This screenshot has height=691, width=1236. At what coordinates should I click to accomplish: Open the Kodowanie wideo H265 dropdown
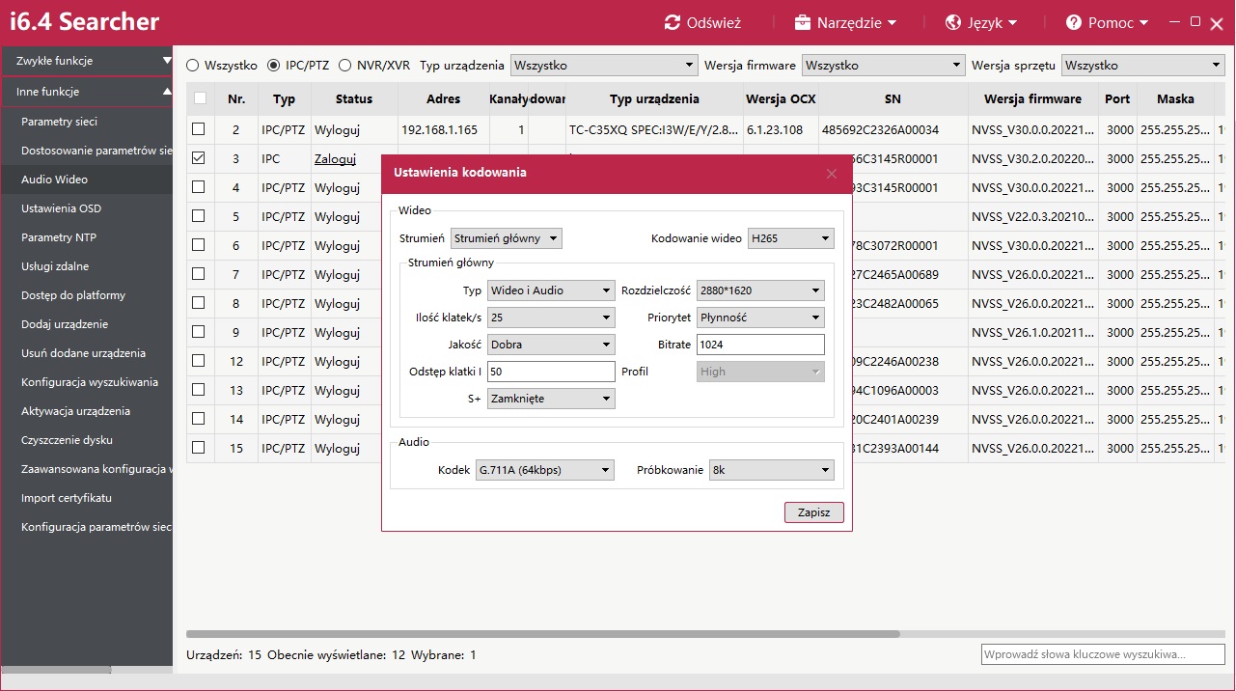(790, 238)
